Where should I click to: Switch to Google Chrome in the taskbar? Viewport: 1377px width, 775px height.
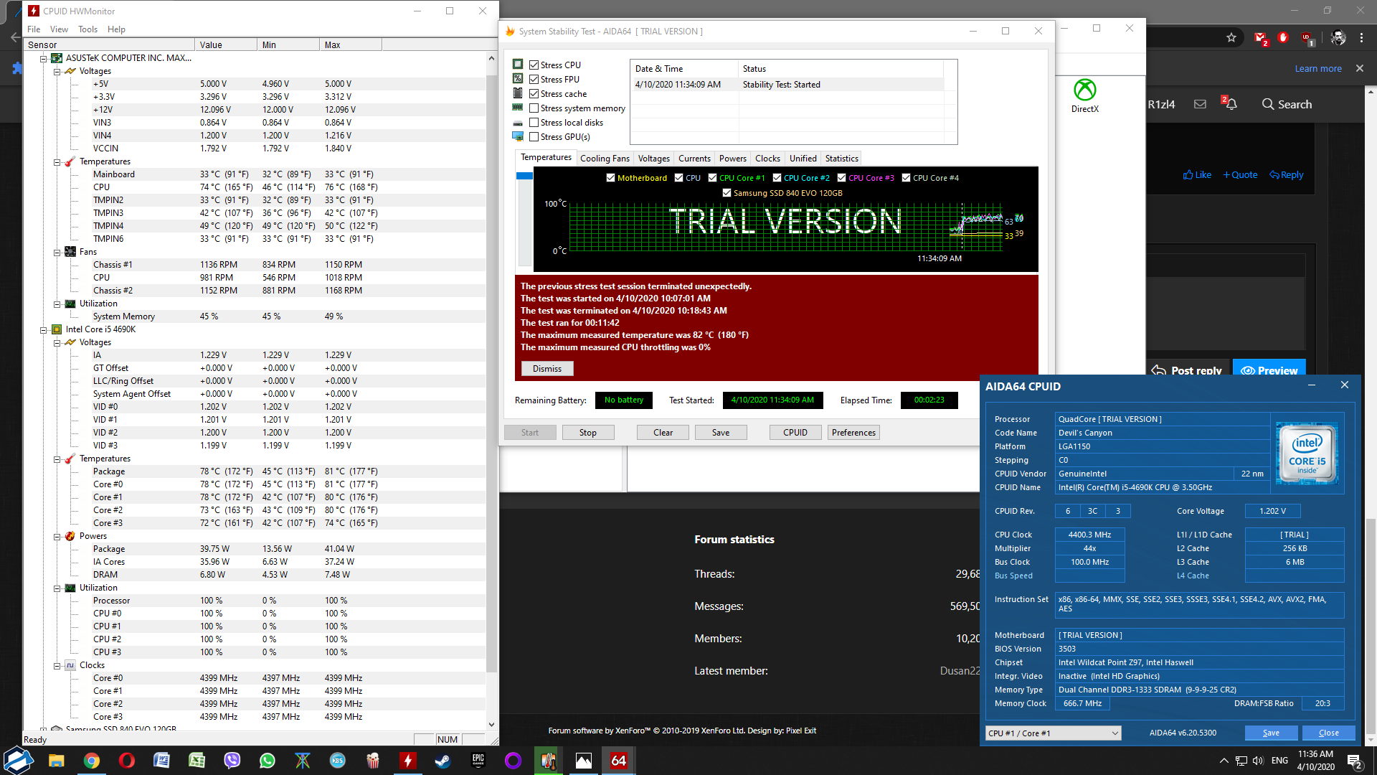[x=91, y=761]
